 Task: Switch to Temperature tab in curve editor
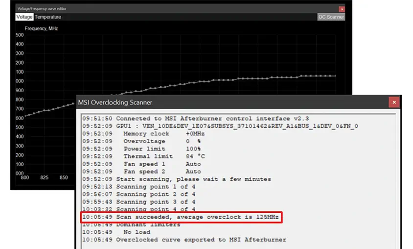coord(47,17)
